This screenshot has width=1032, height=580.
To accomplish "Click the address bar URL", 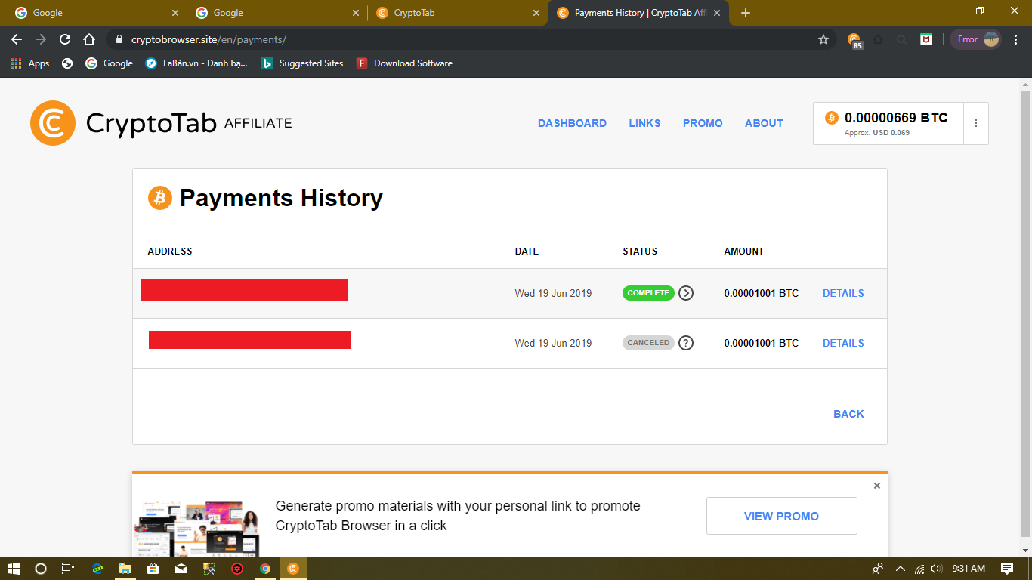I will [209, 39].
